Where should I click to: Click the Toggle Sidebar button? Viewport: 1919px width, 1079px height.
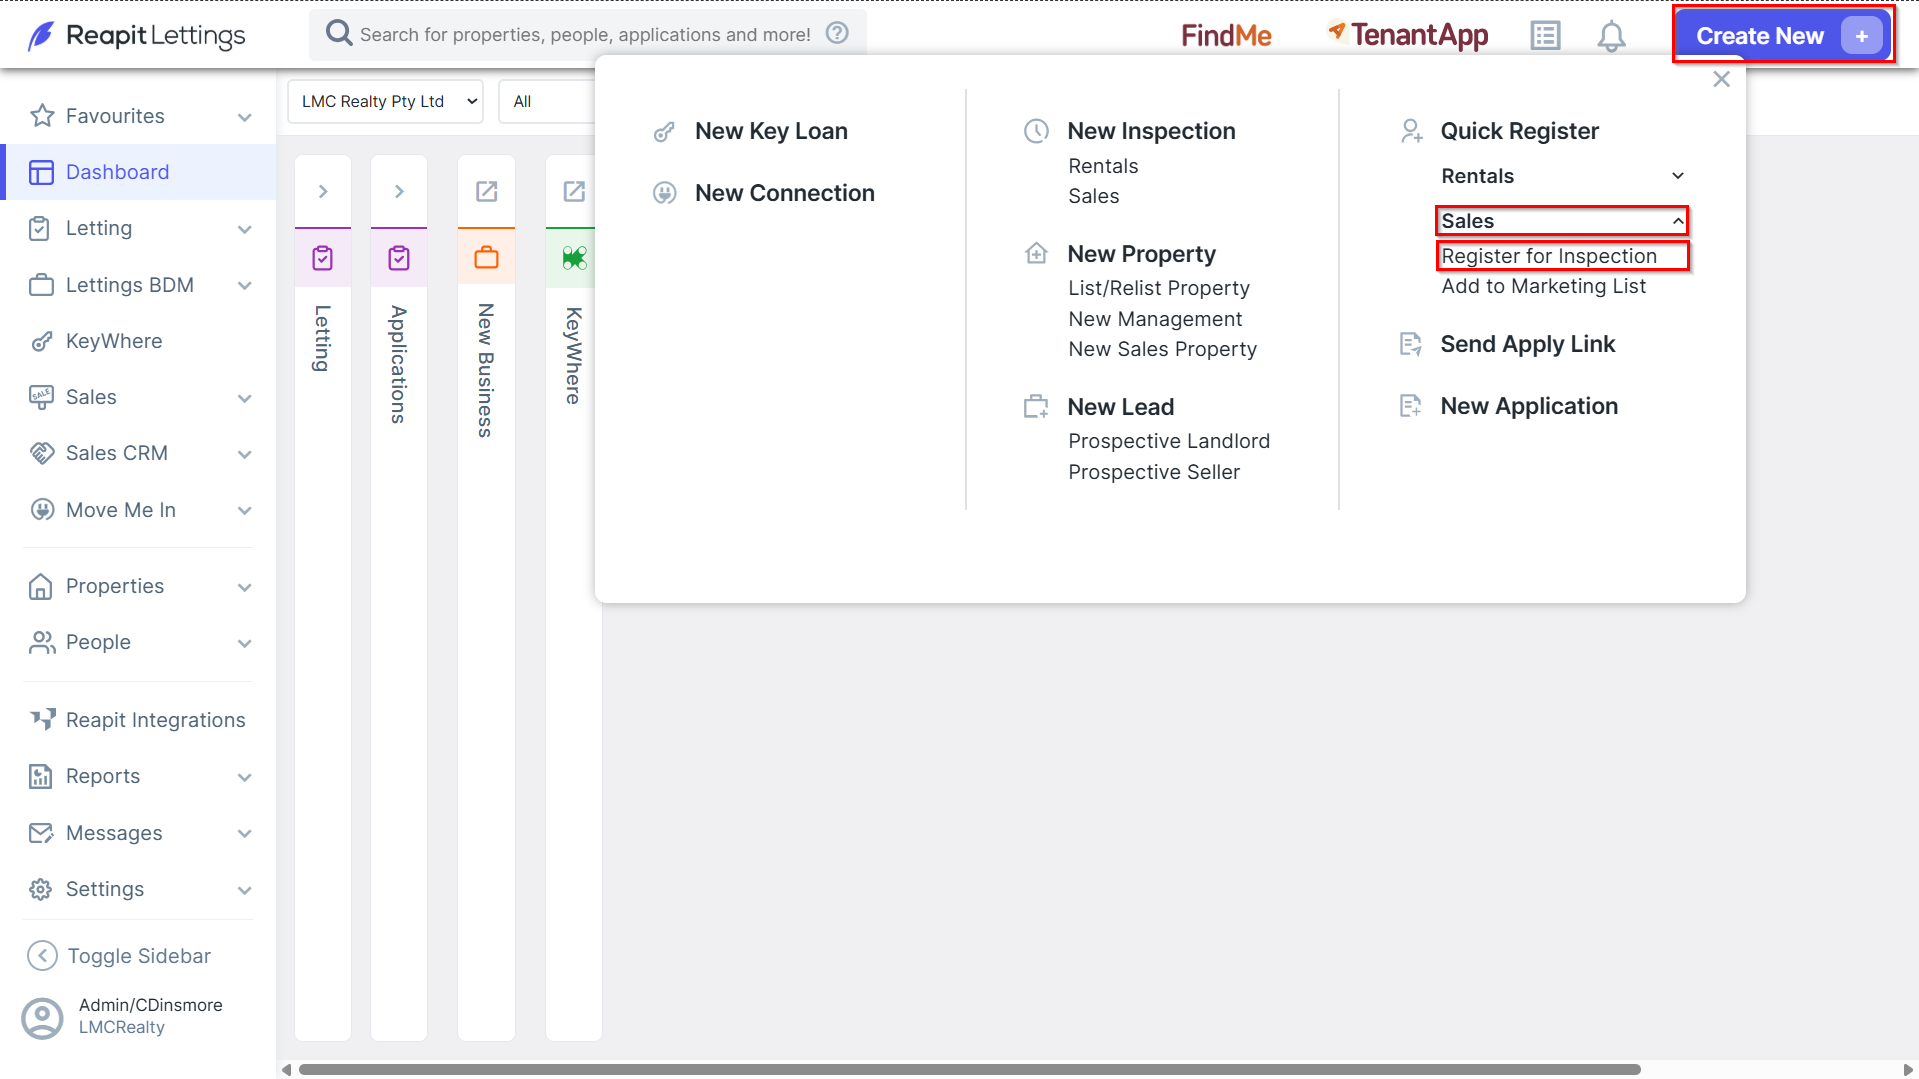click(120, 956)
